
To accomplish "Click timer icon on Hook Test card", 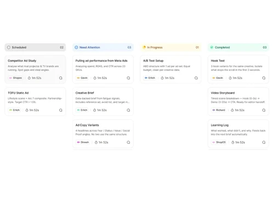I will pyautogui.click(x=230, y=78).
